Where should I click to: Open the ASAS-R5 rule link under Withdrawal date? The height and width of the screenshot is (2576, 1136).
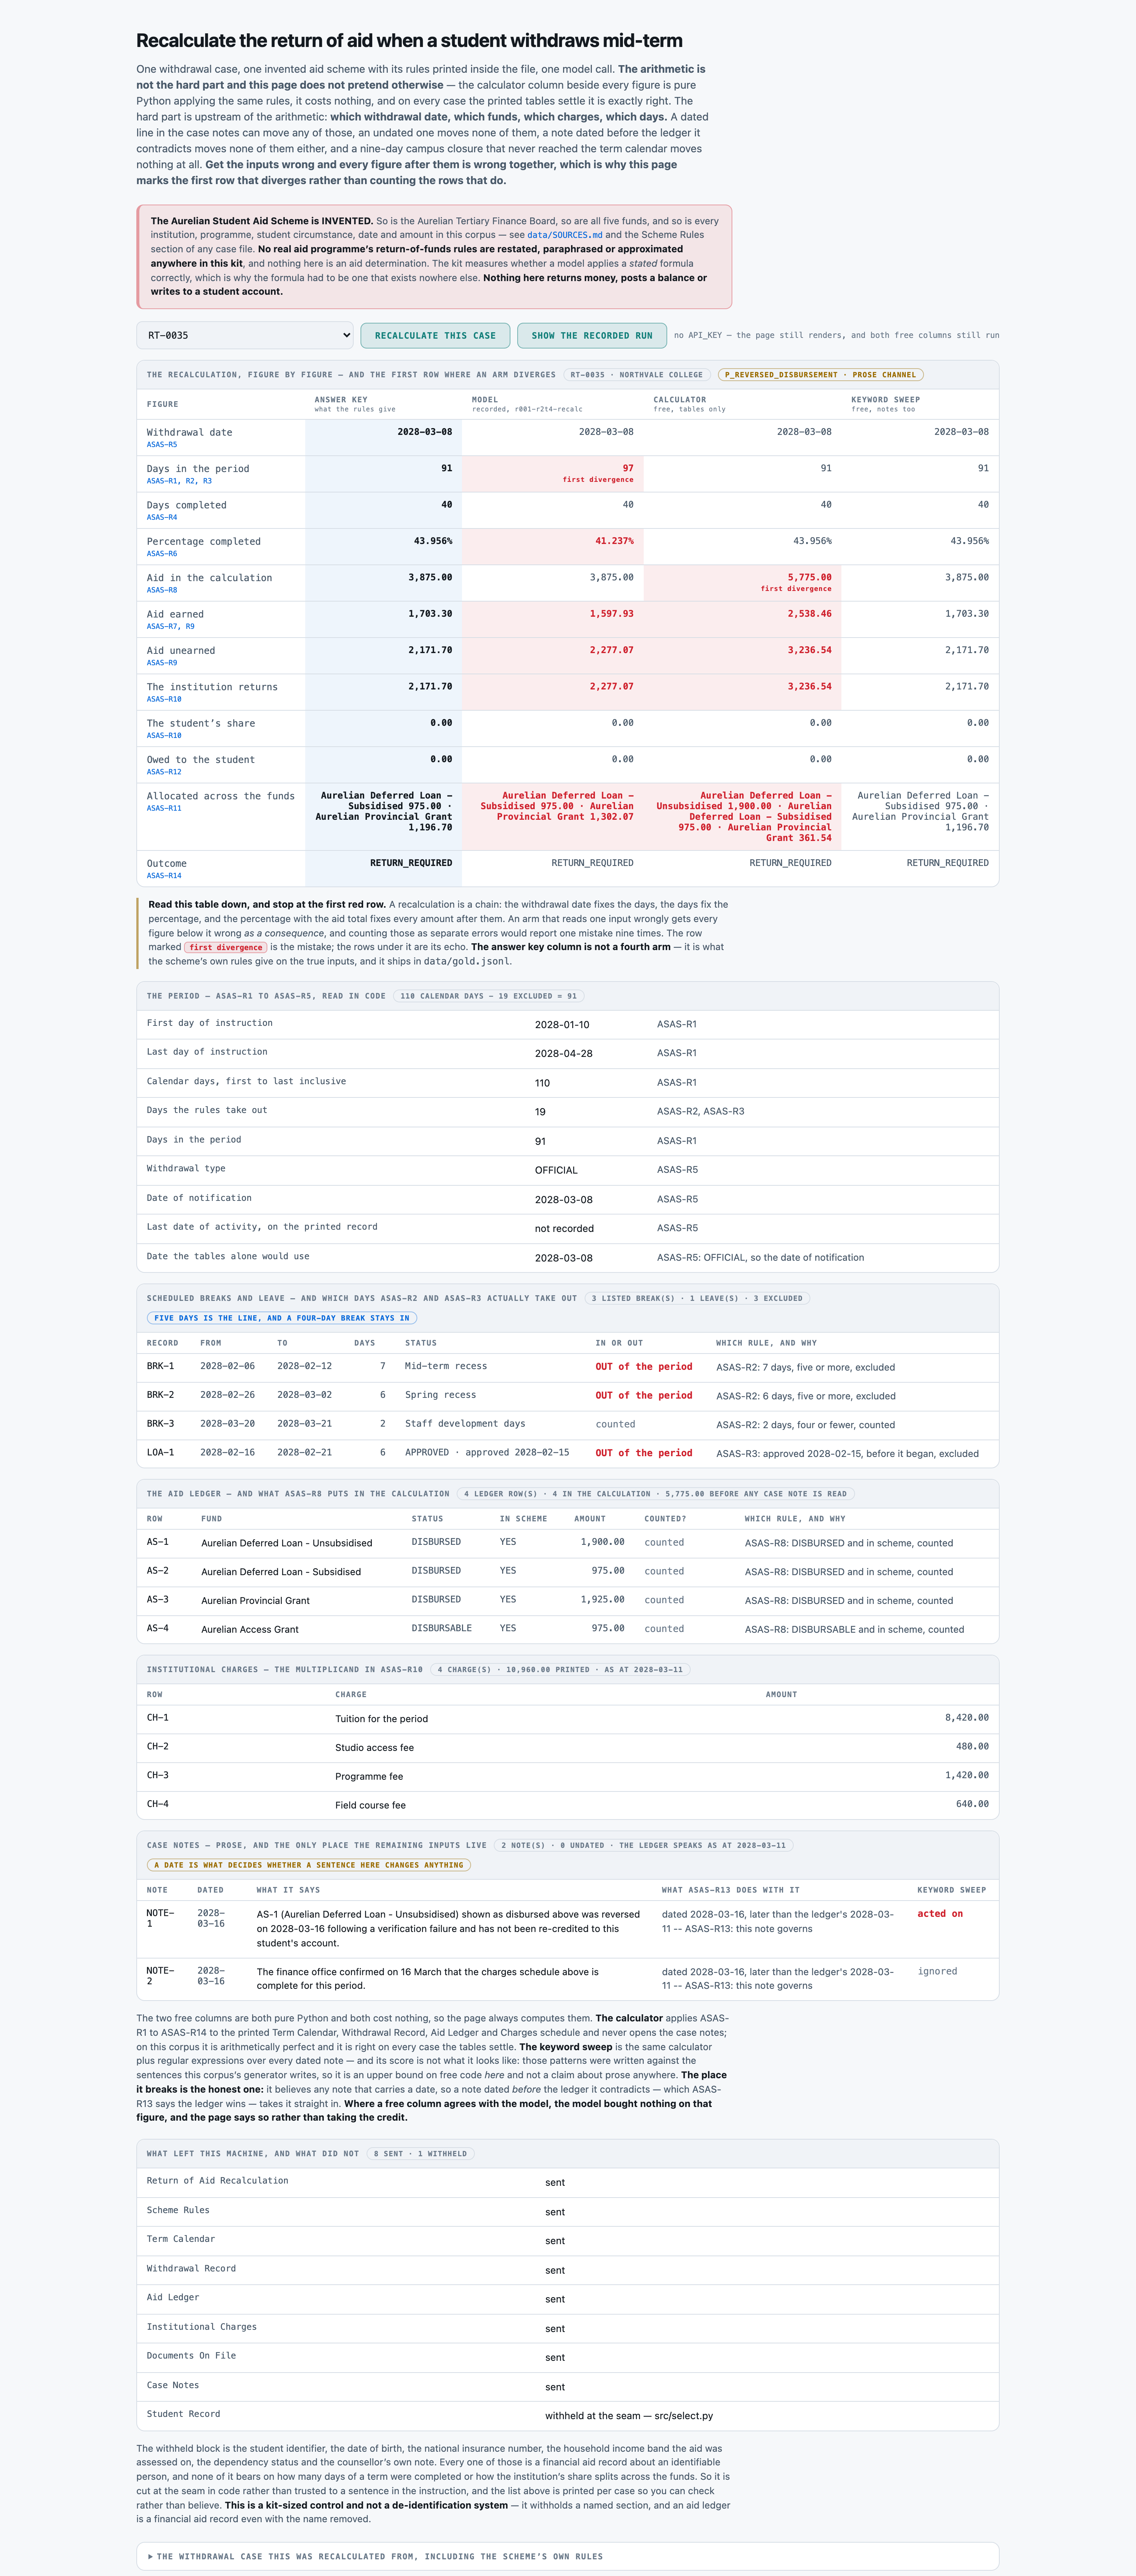162,445
